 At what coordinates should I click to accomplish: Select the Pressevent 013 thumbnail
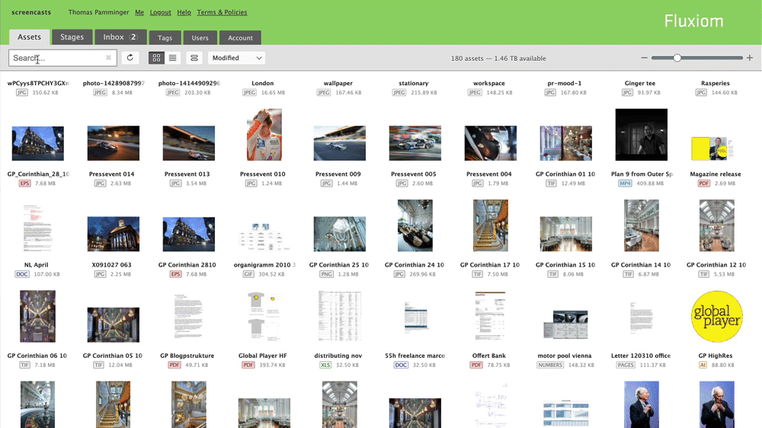(x=188, y=143)
